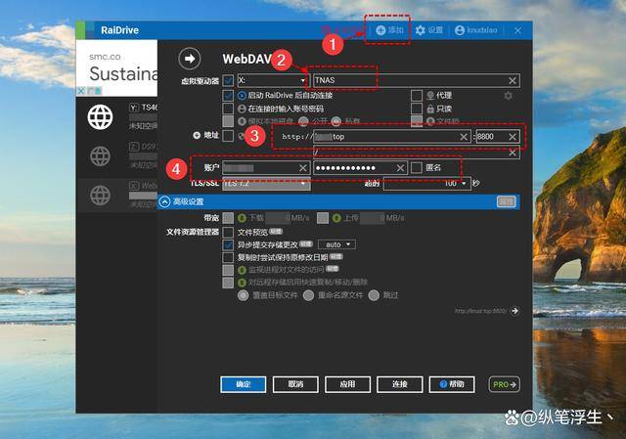
Task: Open the timeout 100 seconds dropdown
Action: (427, 183)
